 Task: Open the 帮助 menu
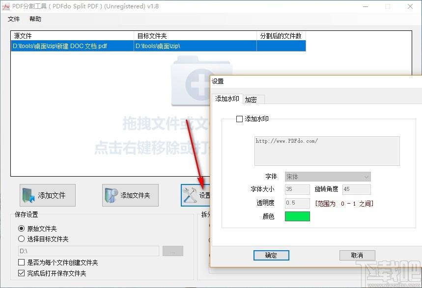(35, 19)
